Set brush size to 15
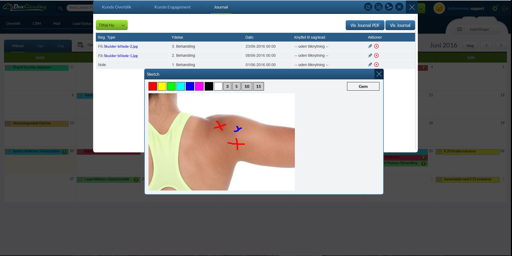The width and height of the screenshot is (512, 256). [258, 86]
